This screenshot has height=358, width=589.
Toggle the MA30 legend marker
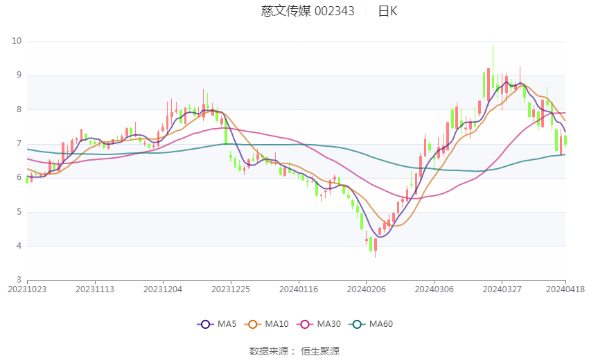305,324
